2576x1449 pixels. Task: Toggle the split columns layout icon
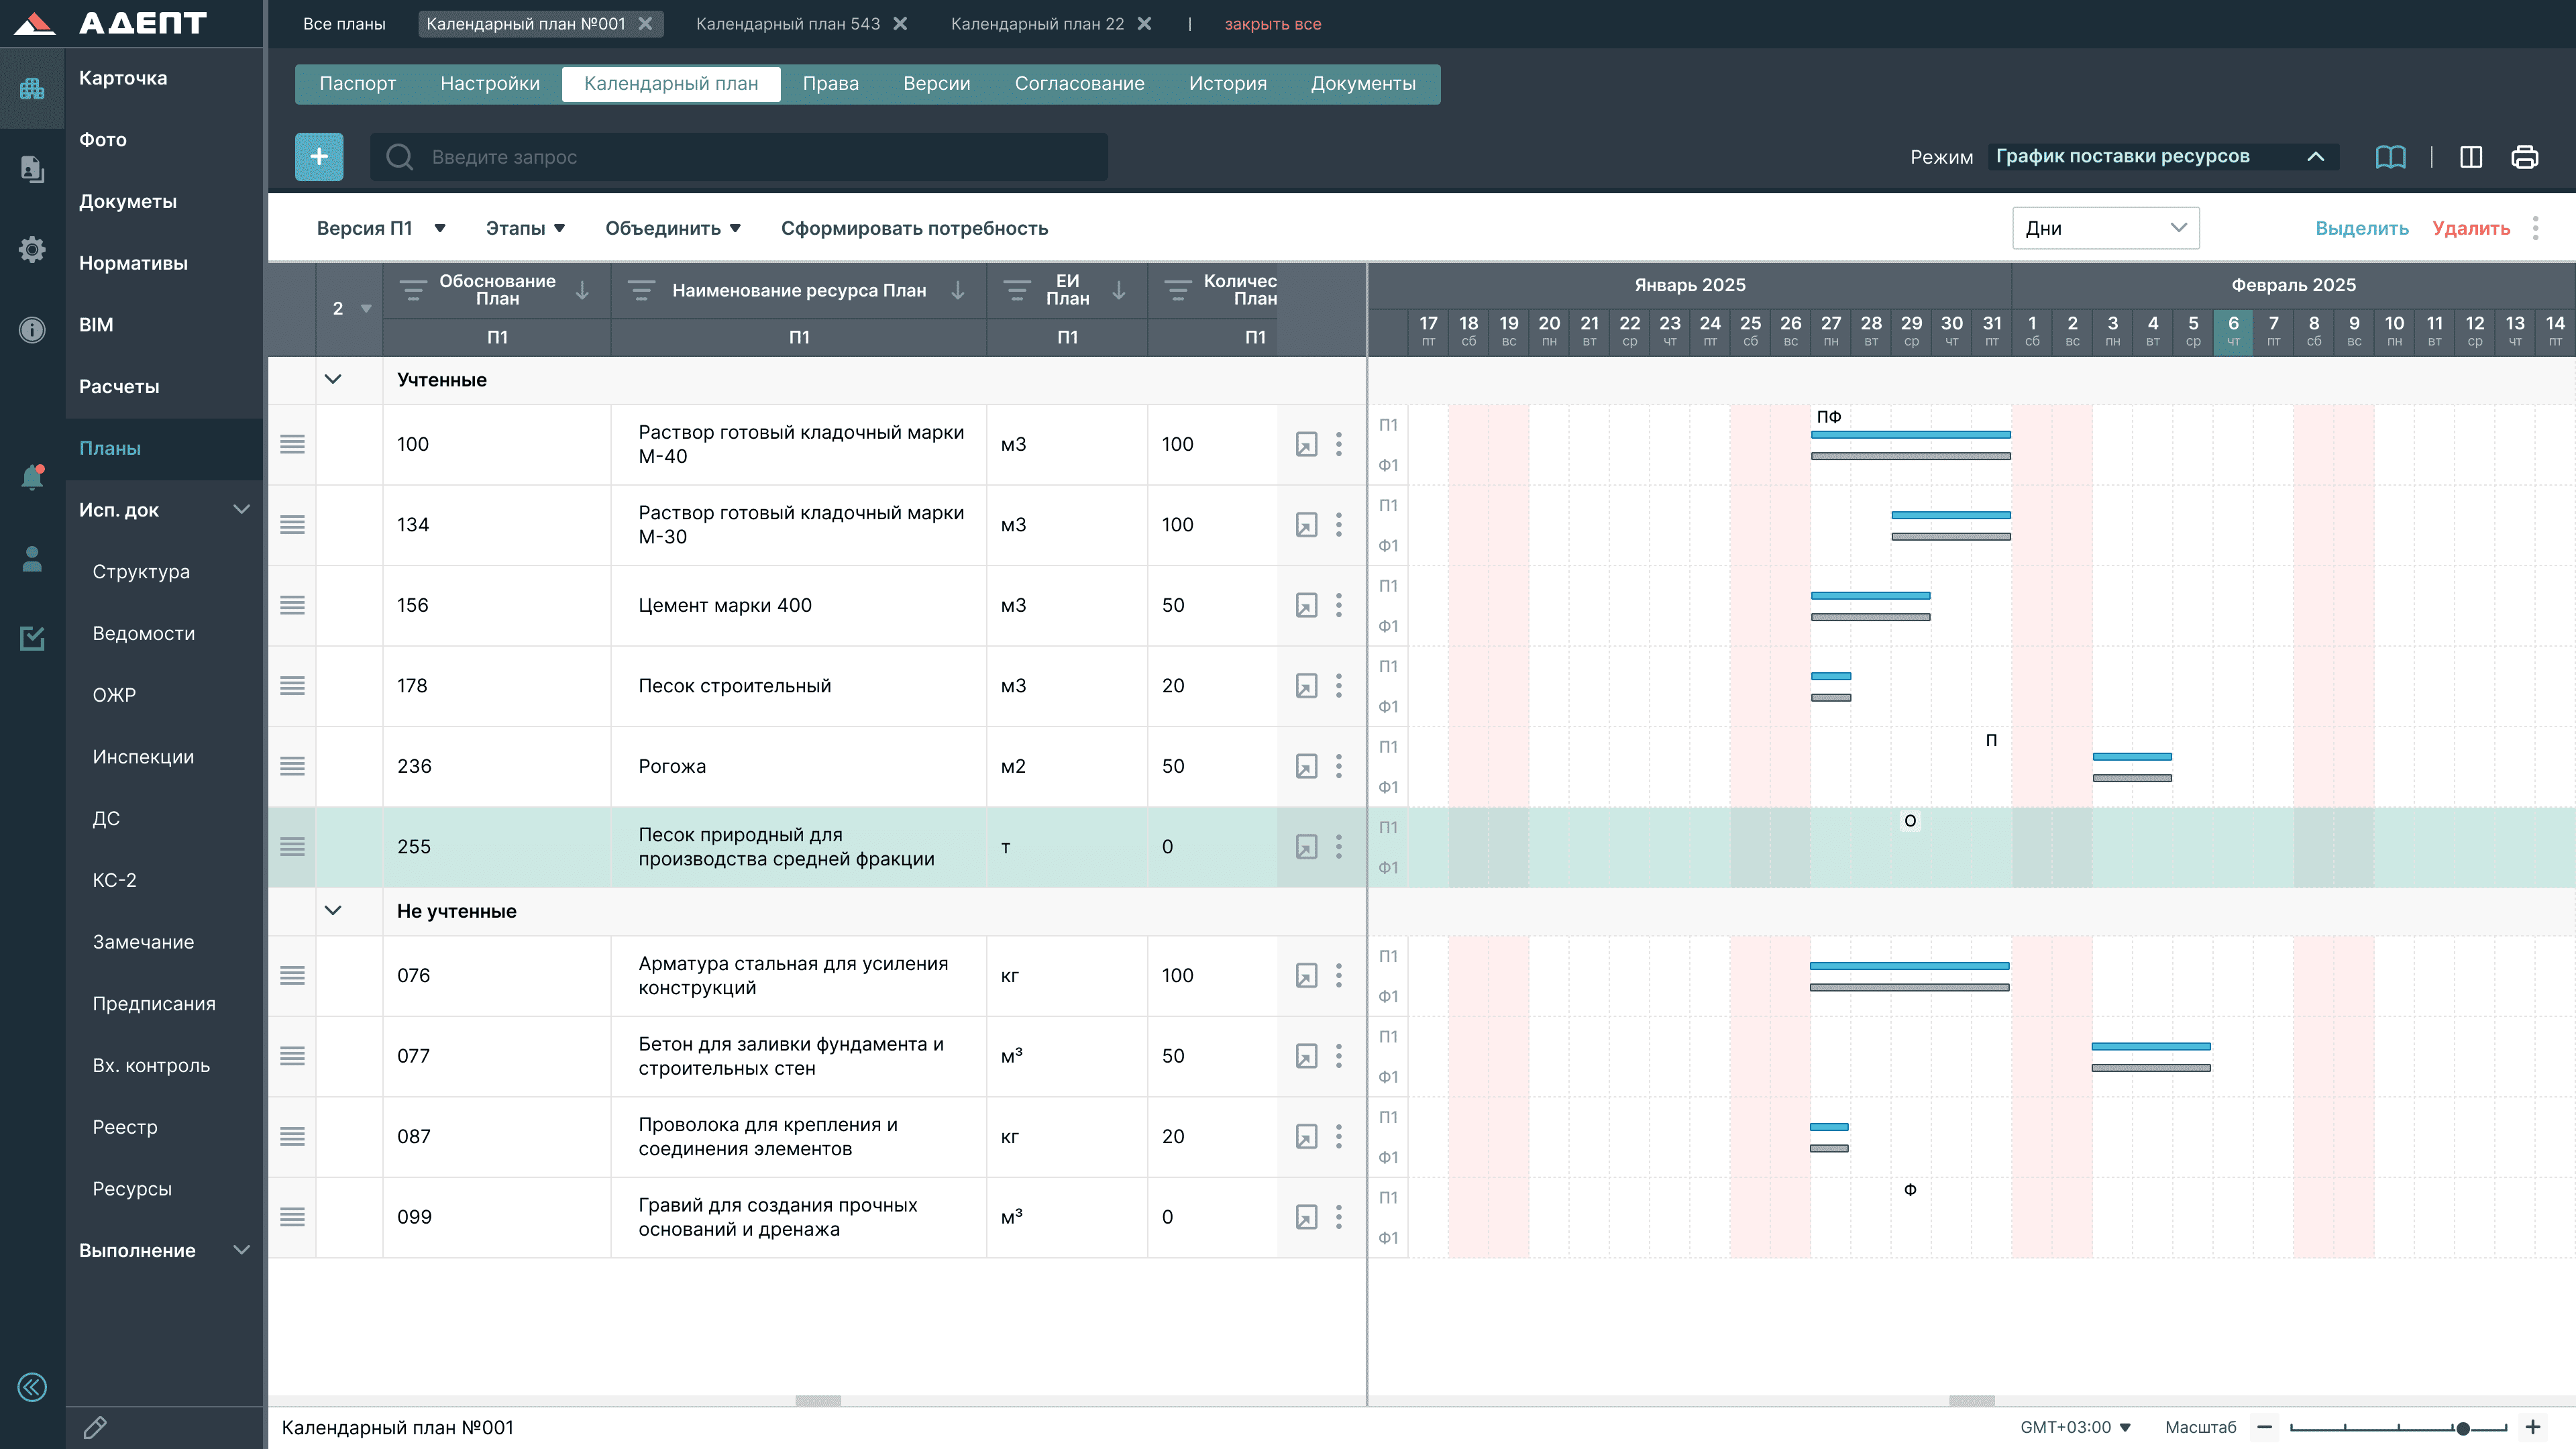pos(2470,157)
